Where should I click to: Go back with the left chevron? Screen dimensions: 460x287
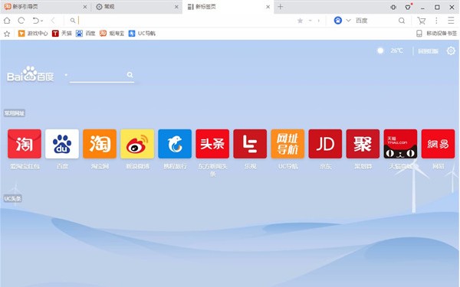[53, 21]
